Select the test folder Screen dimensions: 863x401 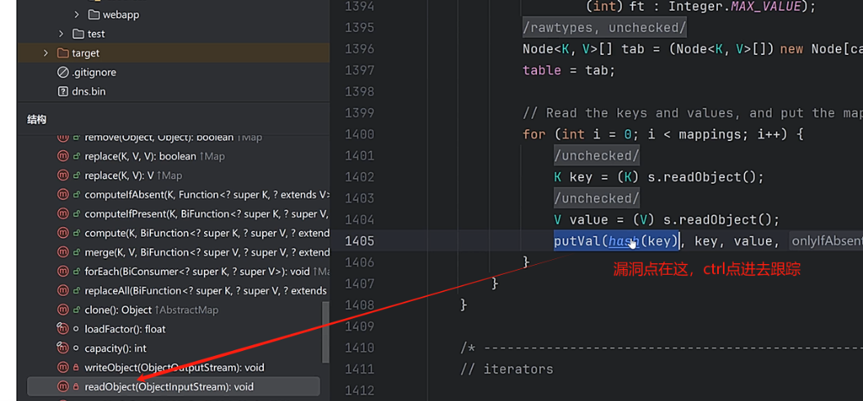97,34
